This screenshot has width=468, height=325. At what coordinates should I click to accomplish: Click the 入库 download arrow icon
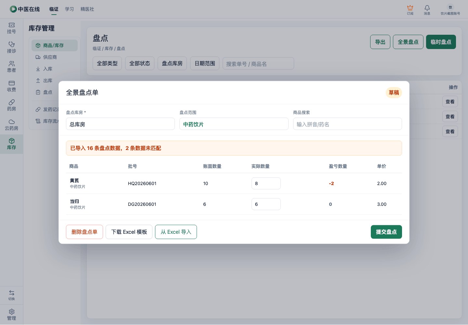(x=38, y=69)
